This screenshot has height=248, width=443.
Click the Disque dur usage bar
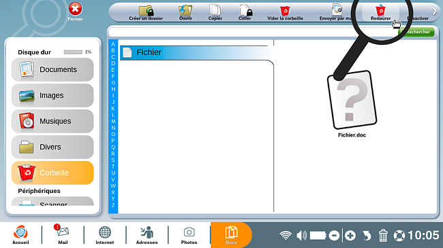(73, 52)
